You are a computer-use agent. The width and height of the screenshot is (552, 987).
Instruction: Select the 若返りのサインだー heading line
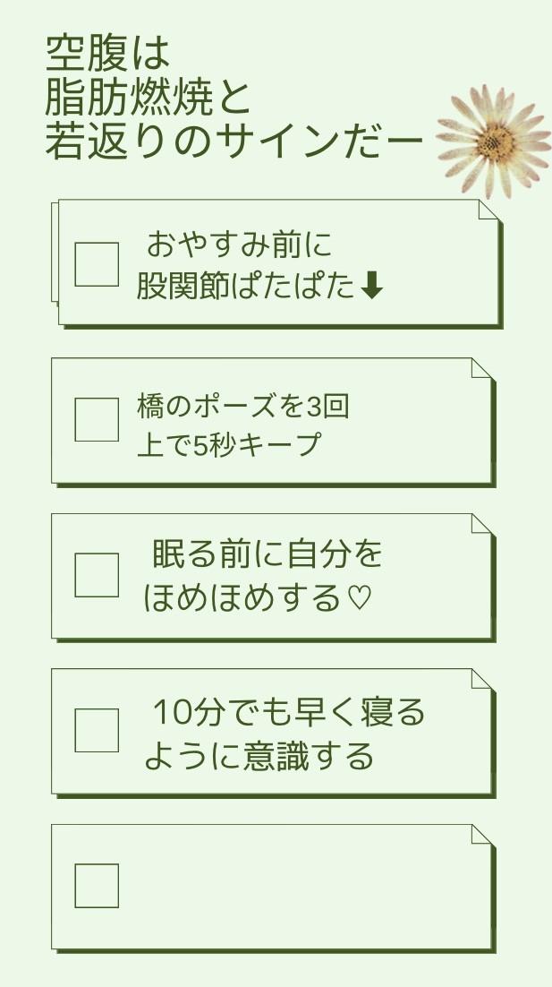click(234, 142)
